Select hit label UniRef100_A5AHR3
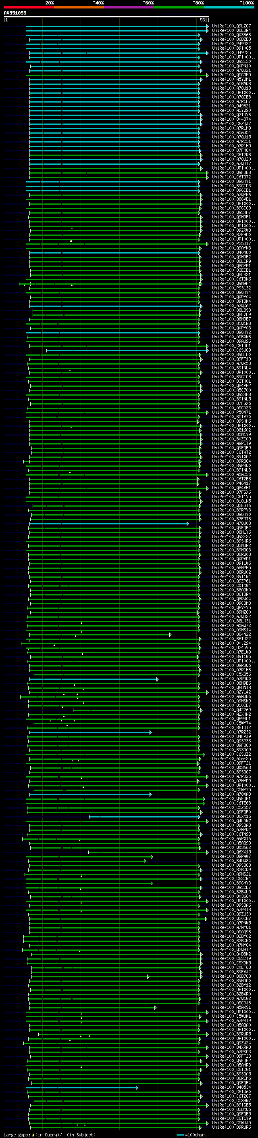 (x=231, y=1065)
